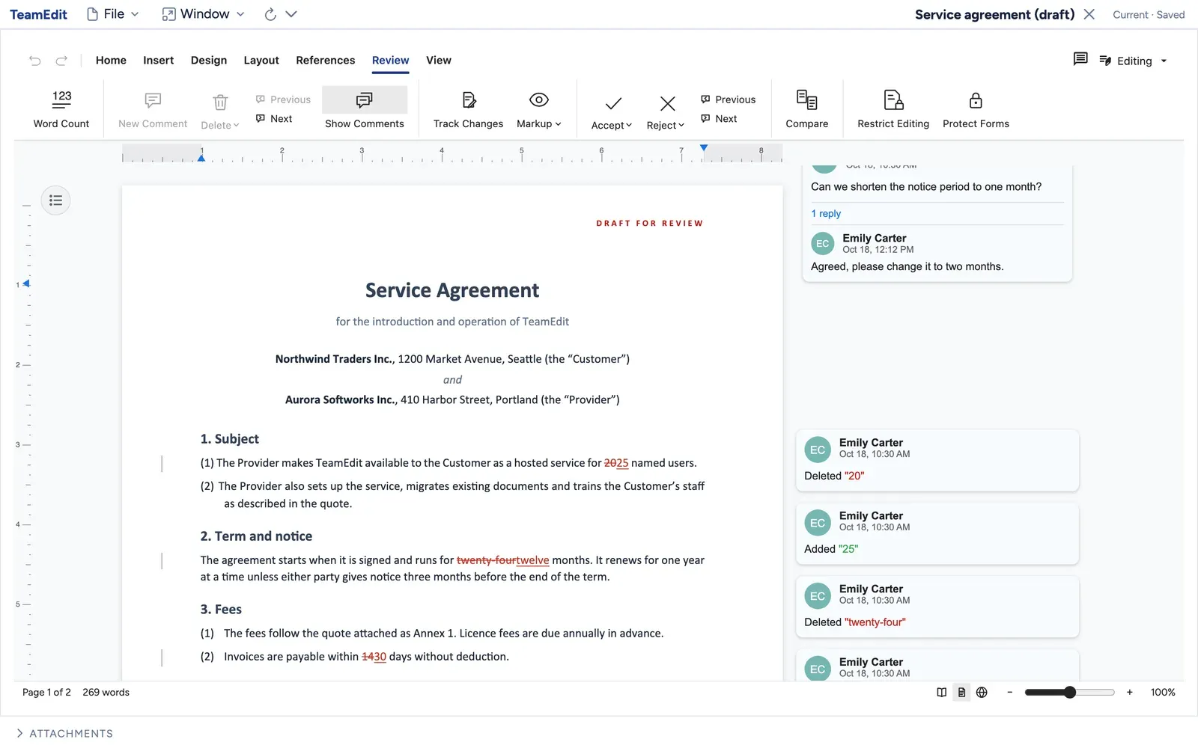Switch to web layout globe icon
The width and height of the screenshot is (1198, 748).
pyautogui.click(x=982, y=693)
